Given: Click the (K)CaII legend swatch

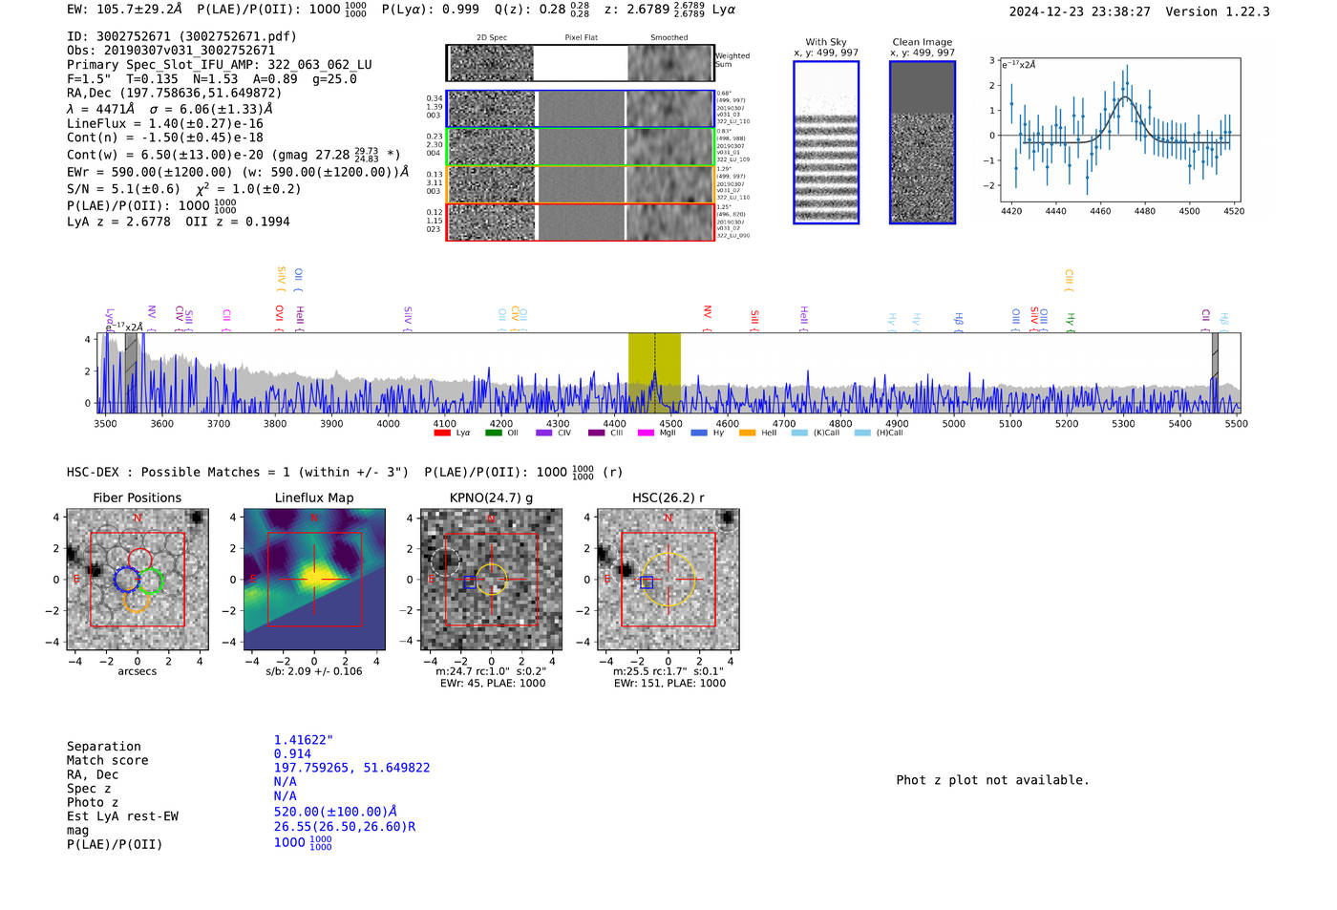Looking at the screenshot, I should click(799, 433).
